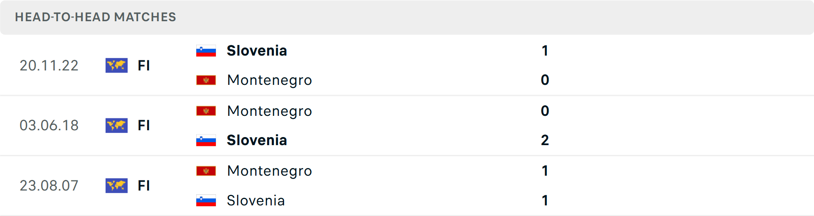Select the 23.08.07 match date
Image resolution: width=814 pixels, height=216 pixels.
[49, 185]
